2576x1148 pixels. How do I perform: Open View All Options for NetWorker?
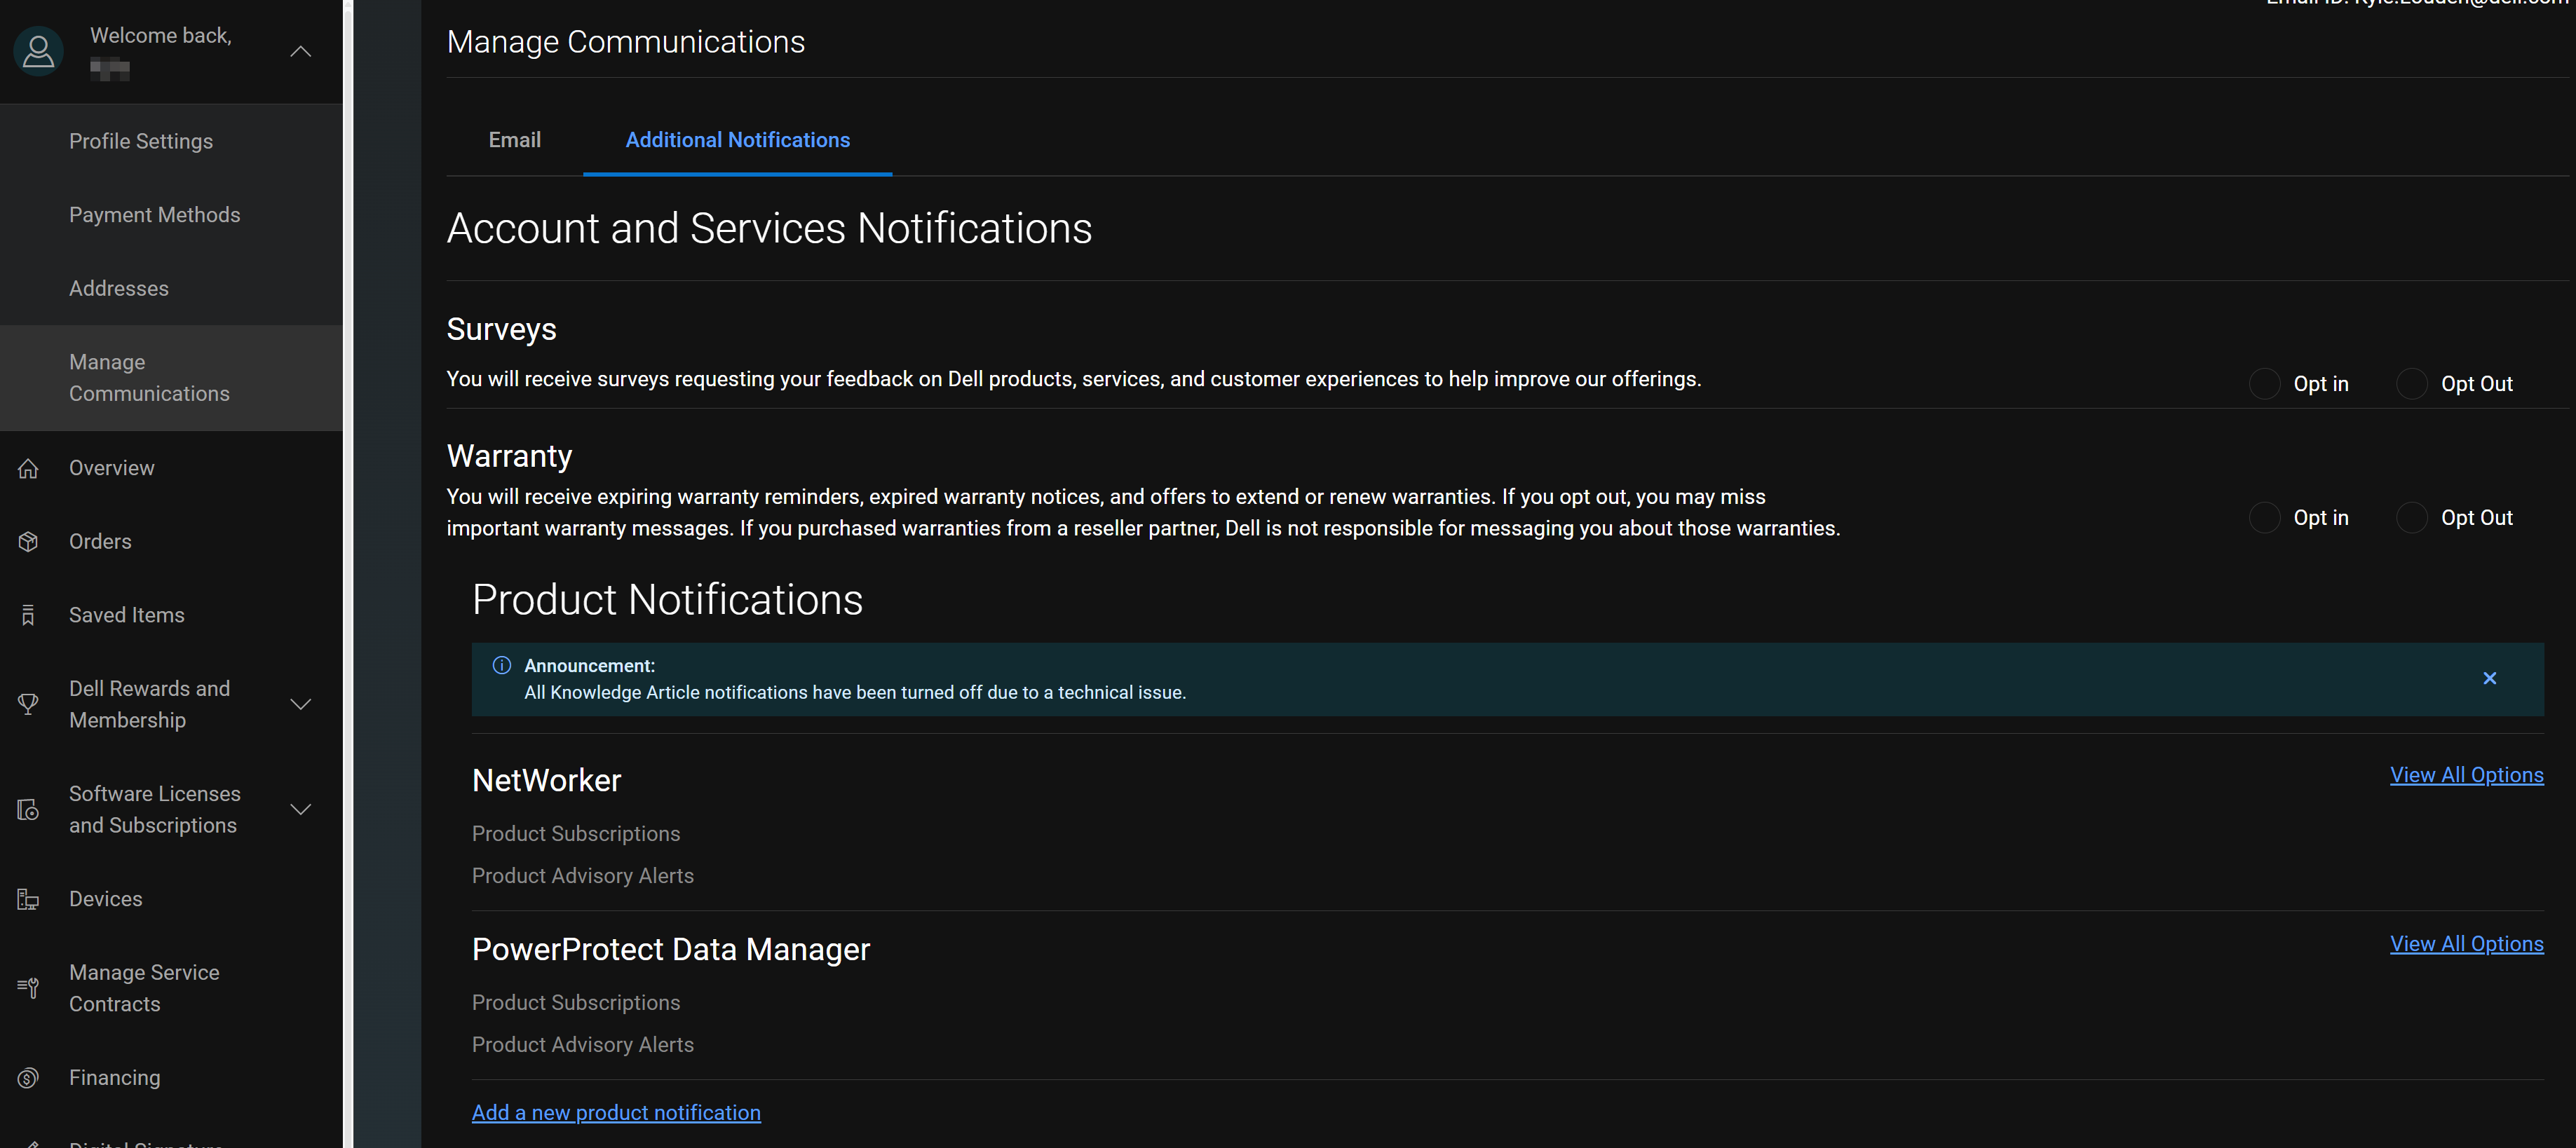[2466, 774]
